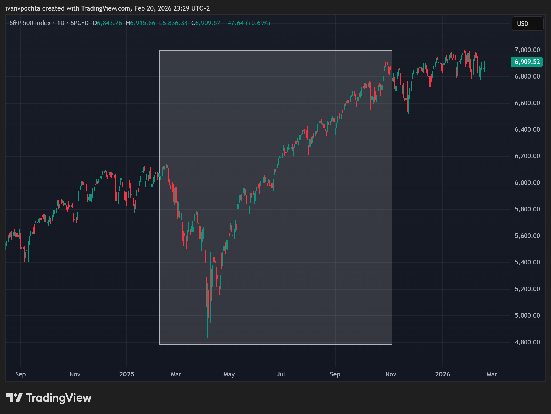
Task: Click the Jul label on time axis
Action: pyautogui.click(x=281, y=374)
